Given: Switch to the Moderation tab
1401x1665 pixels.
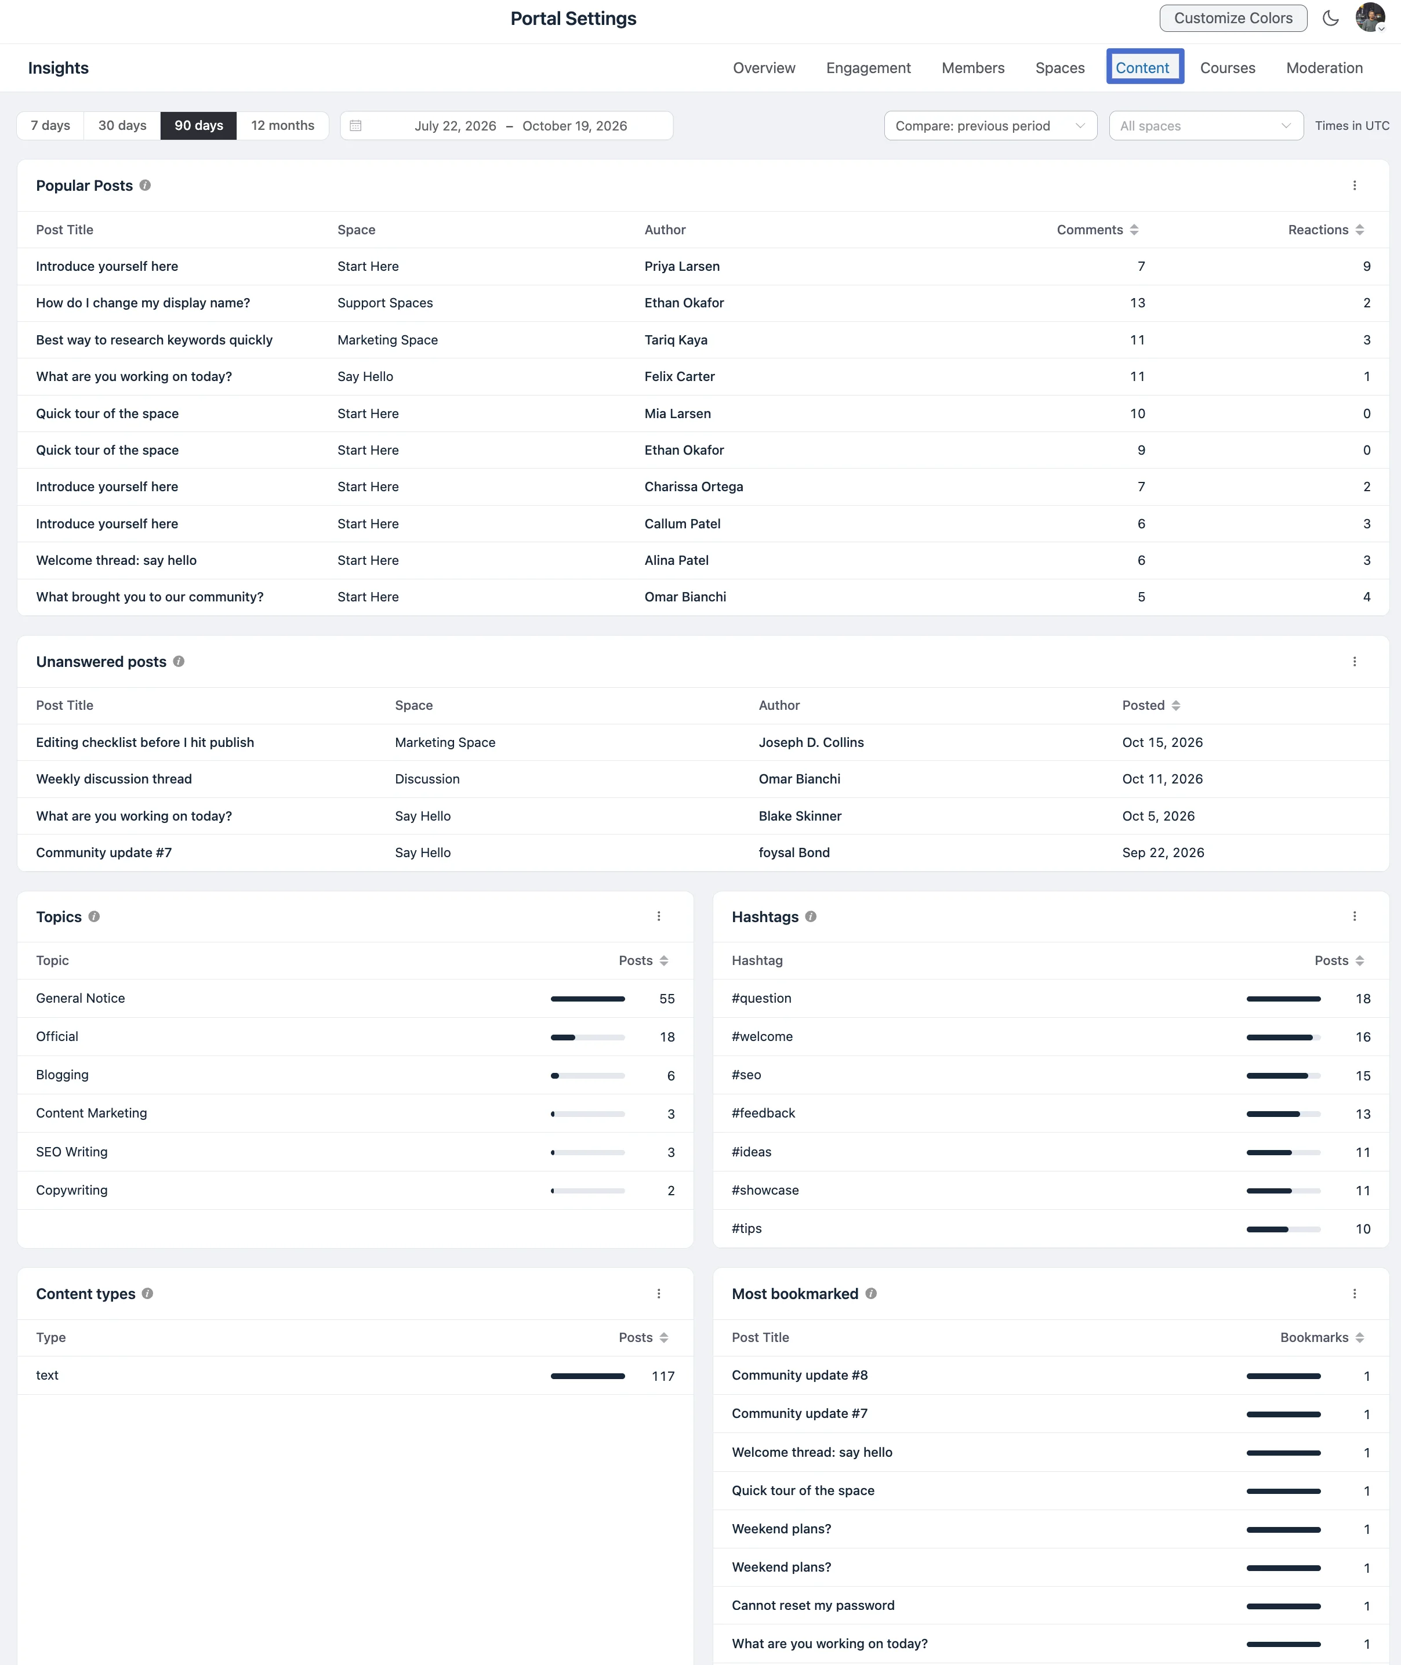Looking at the screenshot, I should (x=1324, y=67).
